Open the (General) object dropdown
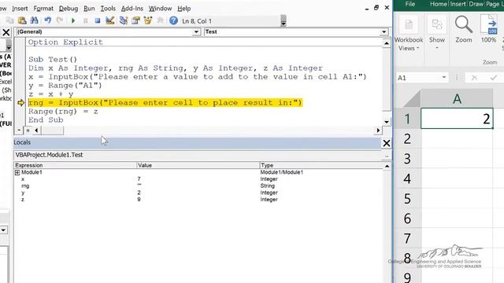This screenshot has height=283, width=504. tap(196, 31)
